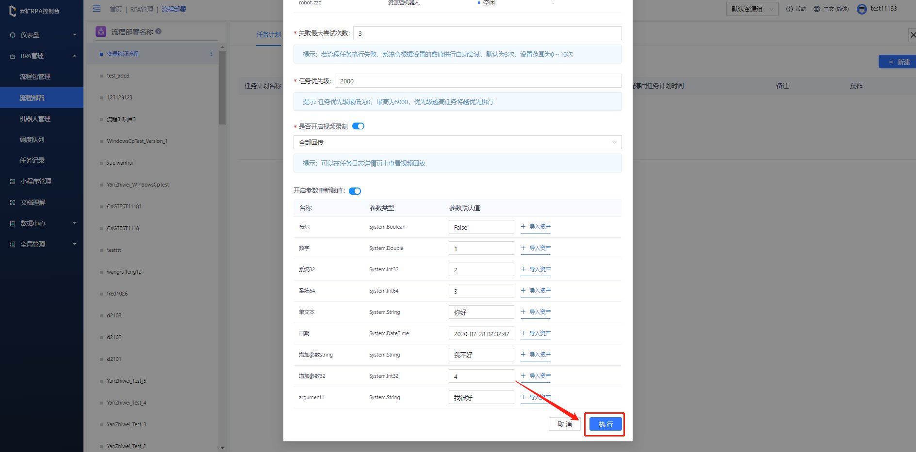Click the 取消 button
The width and height of the screenshot is (916, 452).
pyautogui.click(x=564, y=424)
